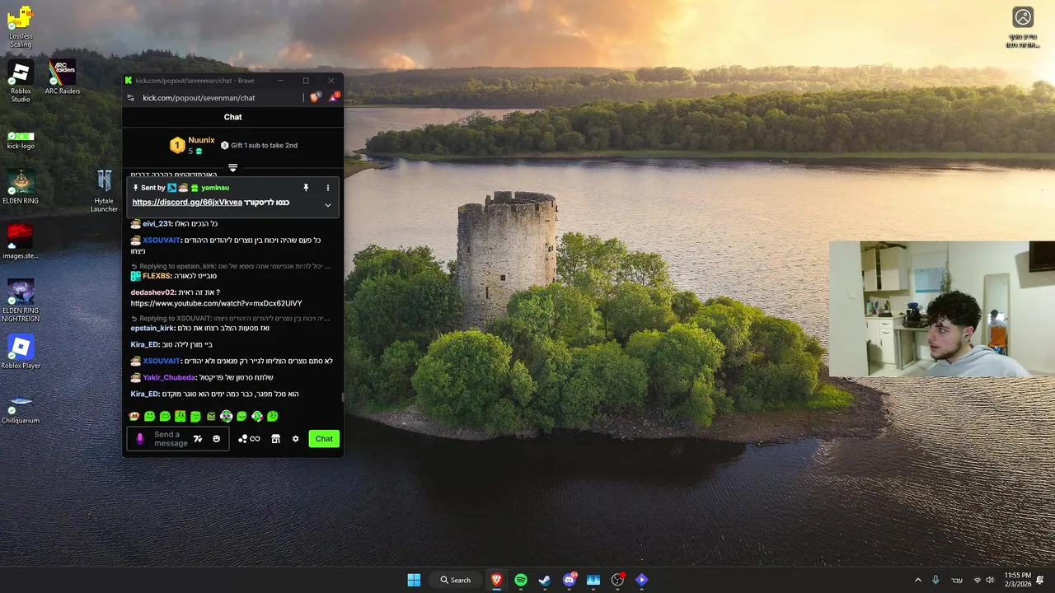This screenshot has width=1055, height=593.
Task: Open the smiley emoji picker
Action: click(217, 439)
